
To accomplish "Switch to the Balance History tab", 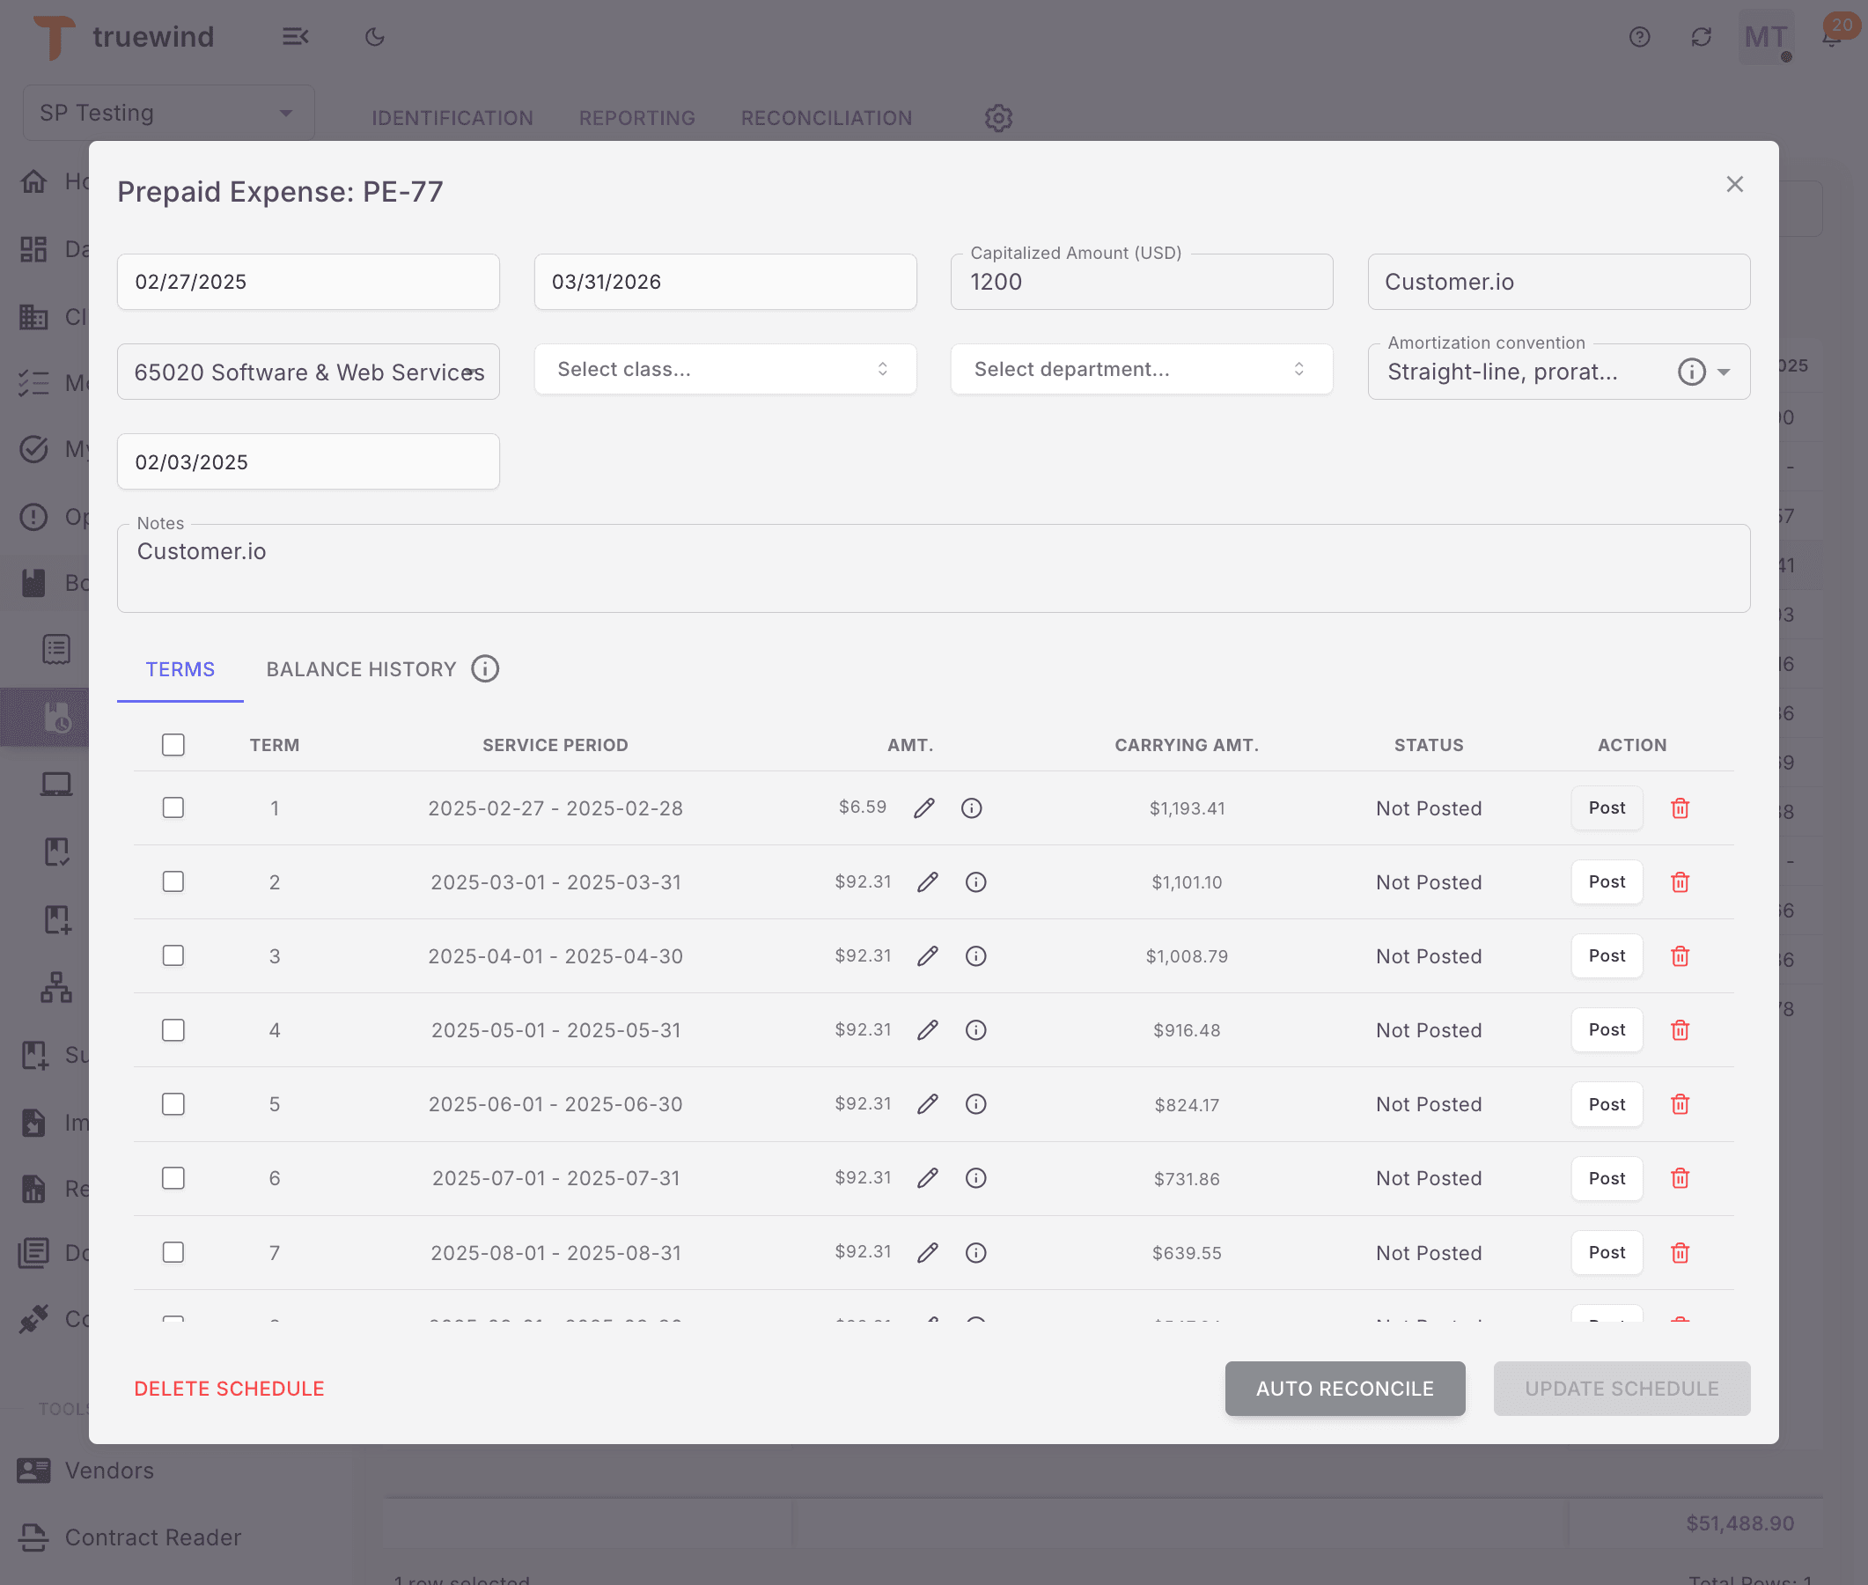I will coord(361,669).
